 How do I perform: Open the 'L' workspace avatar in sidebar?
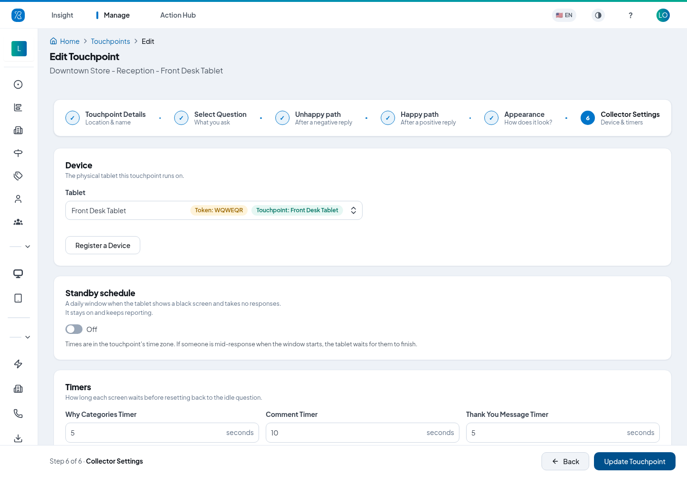point(19,49)
